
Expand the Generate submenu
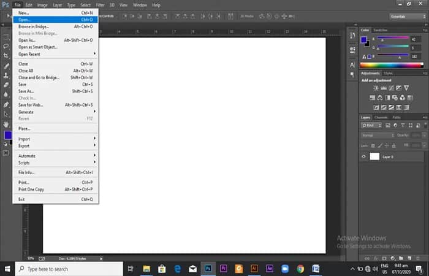pos(56,112)
